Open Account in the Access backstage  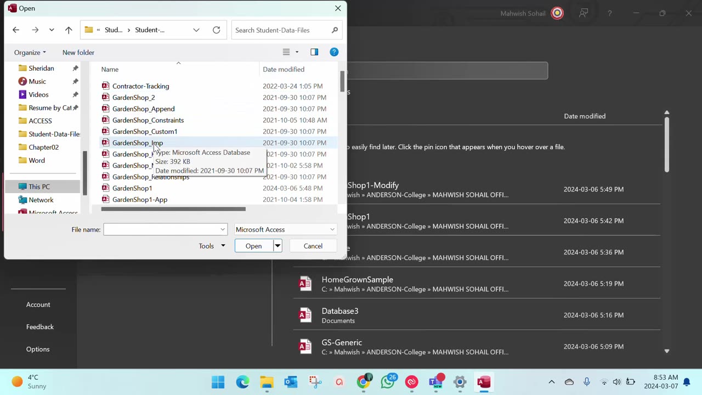[38, 304]
